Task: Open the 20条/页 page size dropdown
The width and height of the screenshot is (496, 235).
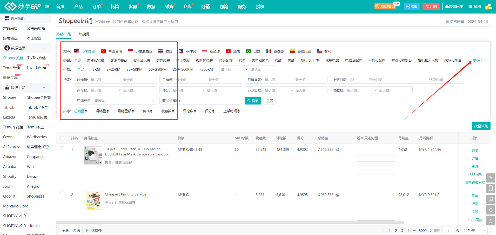Action: 474,231
